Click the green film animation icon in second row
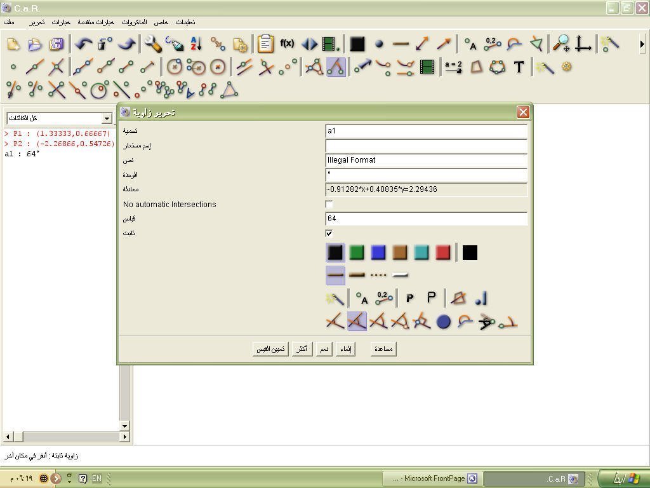 pos(427,67)
